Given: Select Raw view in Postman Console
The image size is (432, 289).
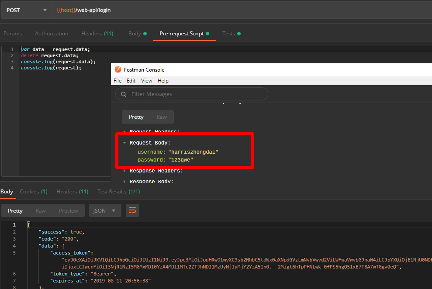Looking at the screenshot, I should [x=162, y=117].
